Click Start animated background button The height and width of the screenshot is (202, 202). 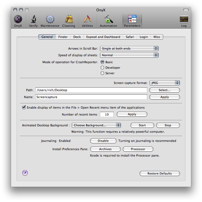tap(142, 125)
